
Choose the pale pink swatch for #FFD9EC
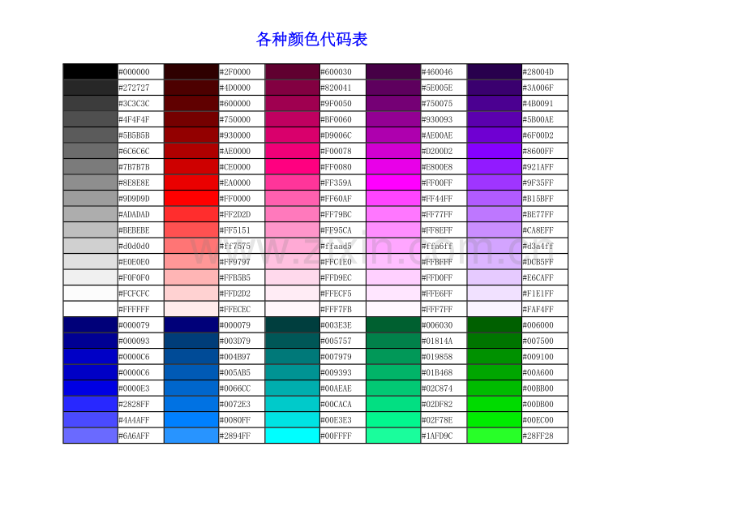[292, 277]
